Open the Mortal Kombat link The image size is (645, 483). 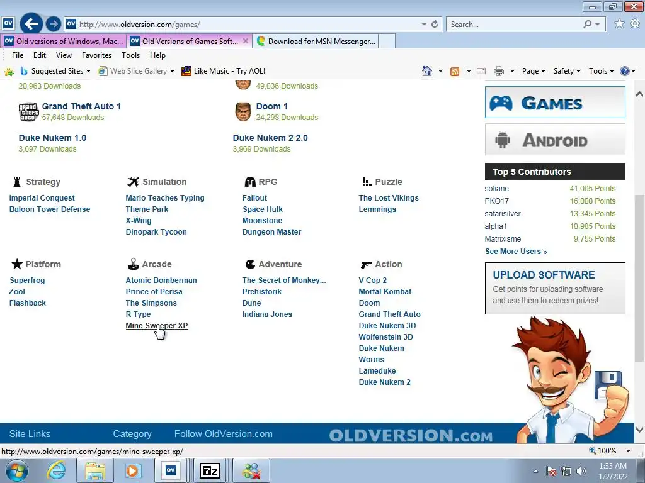[x=385, y=292]
